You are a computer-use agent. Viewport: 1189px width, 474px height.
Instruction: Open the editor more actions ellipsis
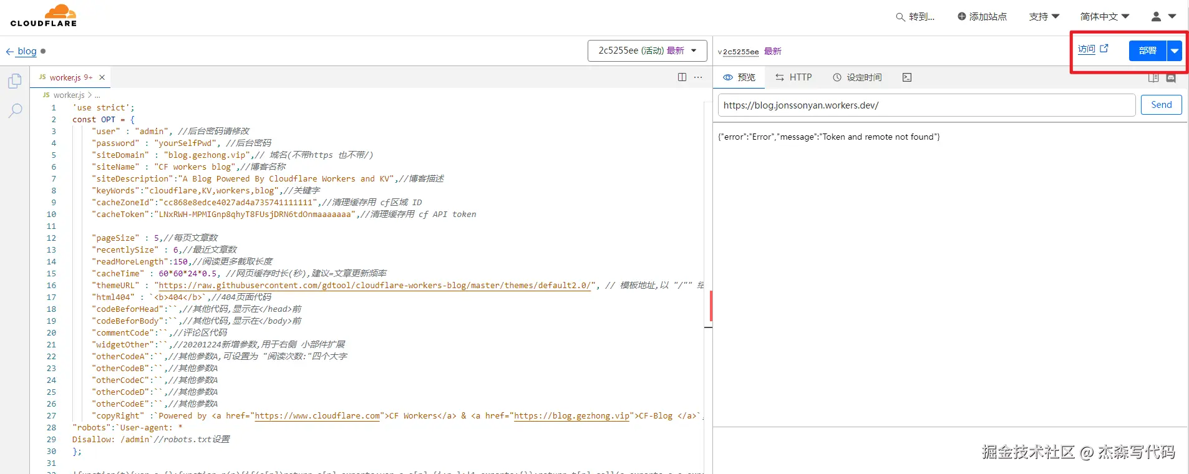(x=698, y=77)
